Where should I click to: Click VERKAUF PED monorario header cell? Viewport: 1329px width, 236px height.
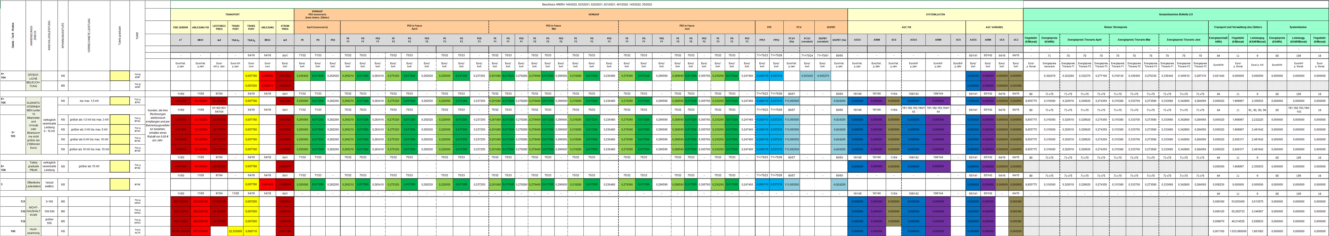[x=317, y=14]
